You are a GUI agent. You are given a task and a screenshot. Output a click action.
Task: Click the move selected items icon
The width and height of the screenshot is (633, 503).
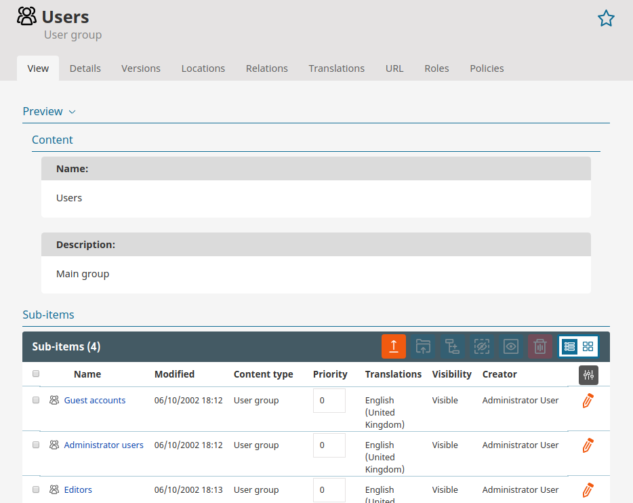[423, 346]
